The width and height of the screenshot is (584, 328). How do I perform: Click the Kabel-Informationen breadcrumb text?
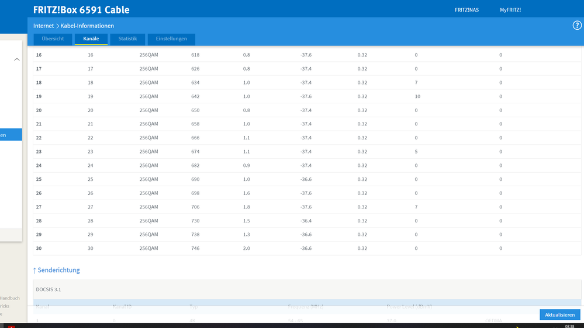[x=87, y=26]
